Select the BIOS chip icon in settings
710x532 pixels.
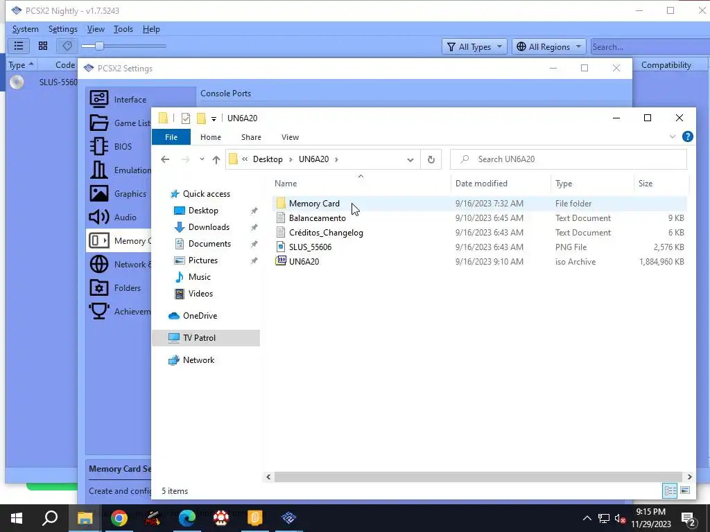click(x=98, y=146)
